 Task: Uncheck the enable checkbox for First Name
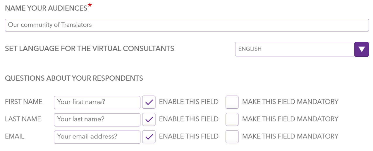click(x=149, y=102)
